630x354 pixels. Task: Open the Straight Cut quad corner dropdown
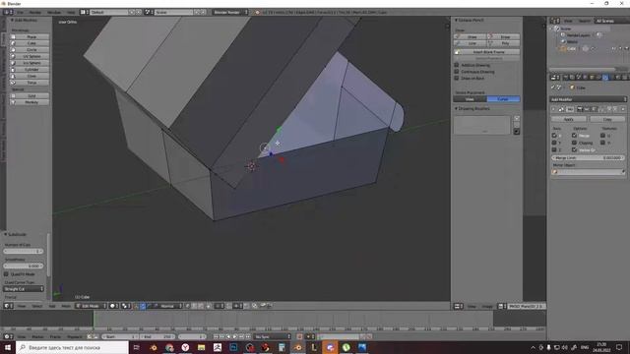click(x=24, y=288)
